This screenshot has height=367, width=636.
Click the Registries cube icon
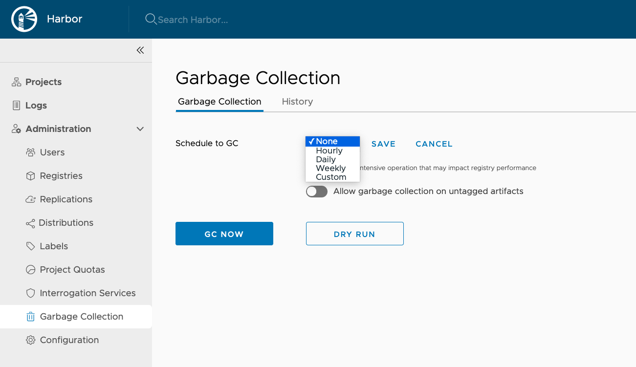pyautogui.click(x=30, y=176)
